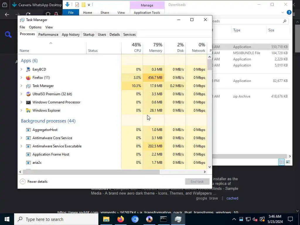This screenshot has height=225, width=300.
Task: Switch to the Services tab
Action: (x=129, y=35)
